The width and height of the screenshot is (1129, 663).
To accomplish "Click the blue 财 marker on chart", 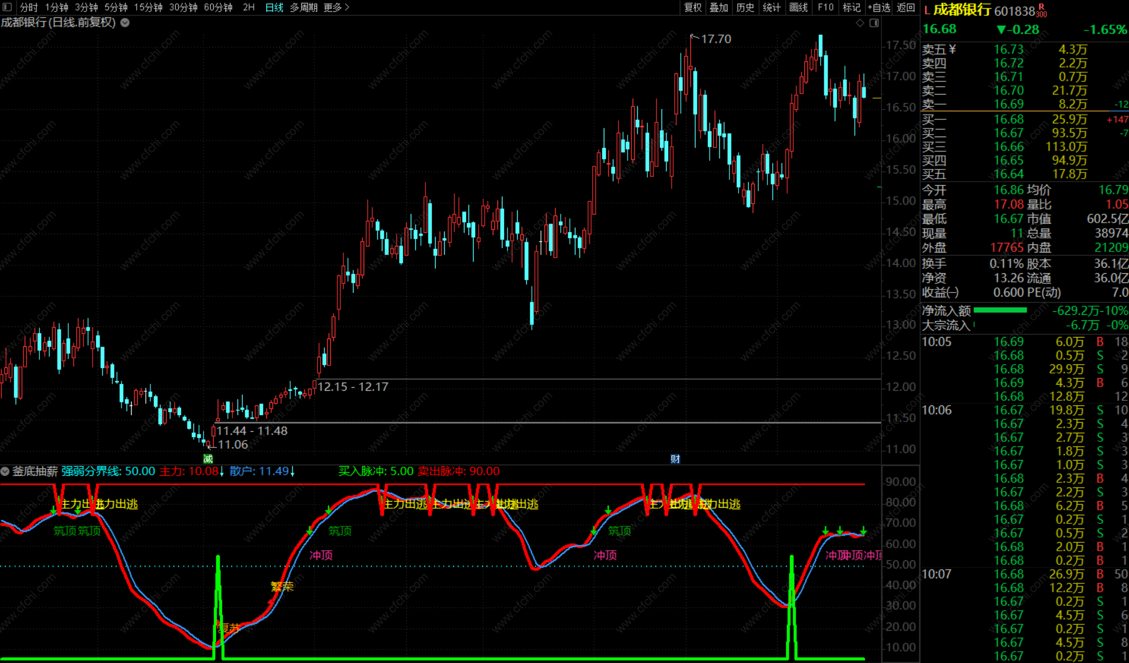I will 675,459.
